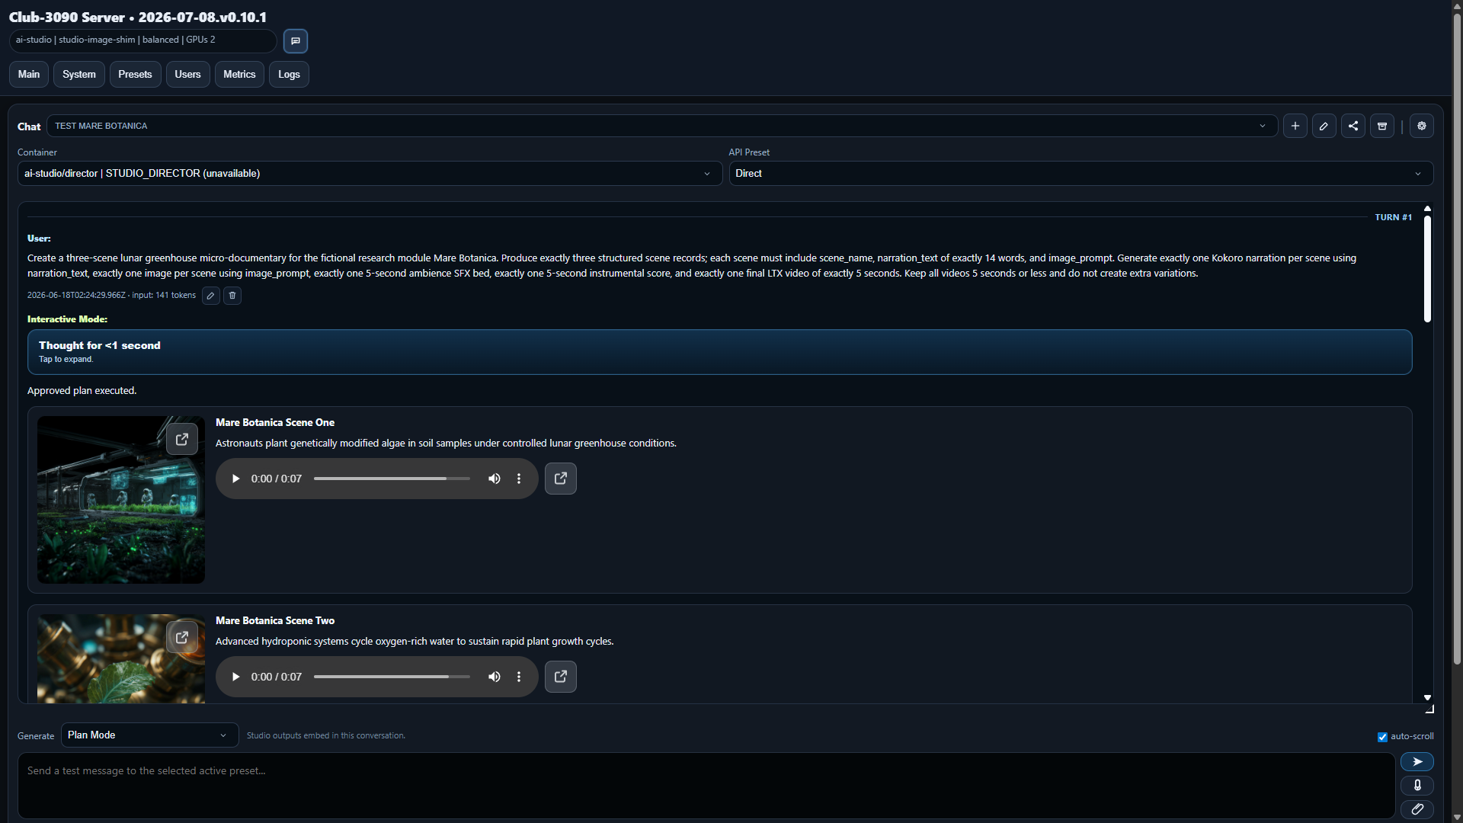This screenshot has width=1463, height=823.
Task: Switch to the Main tab
Action: tap(29, 75)
